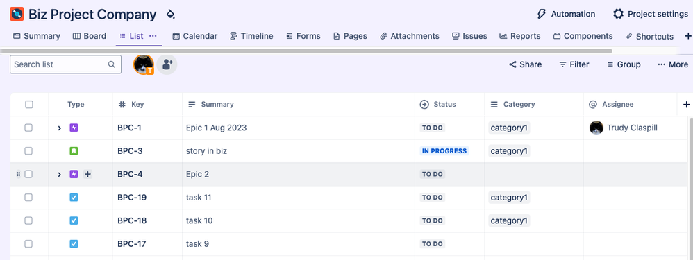This screenshot has height=260, width=693.
Task: Click category1 tag on the BPC-19 row
Action: [x=509, y=198]
